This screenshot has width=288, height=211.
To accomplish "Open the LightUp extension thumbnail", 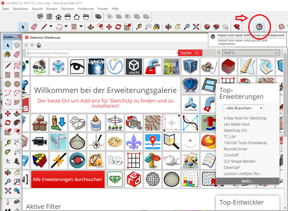I will click(x=96, y=66).
